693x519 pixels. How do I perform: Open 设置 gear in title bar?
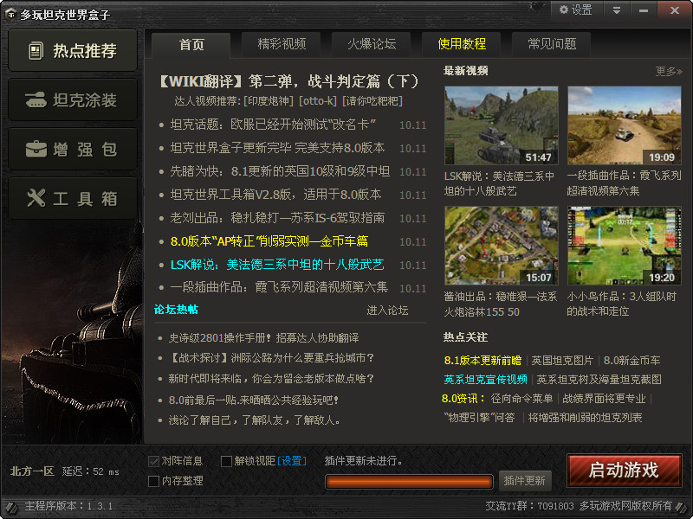coord(576,10)
